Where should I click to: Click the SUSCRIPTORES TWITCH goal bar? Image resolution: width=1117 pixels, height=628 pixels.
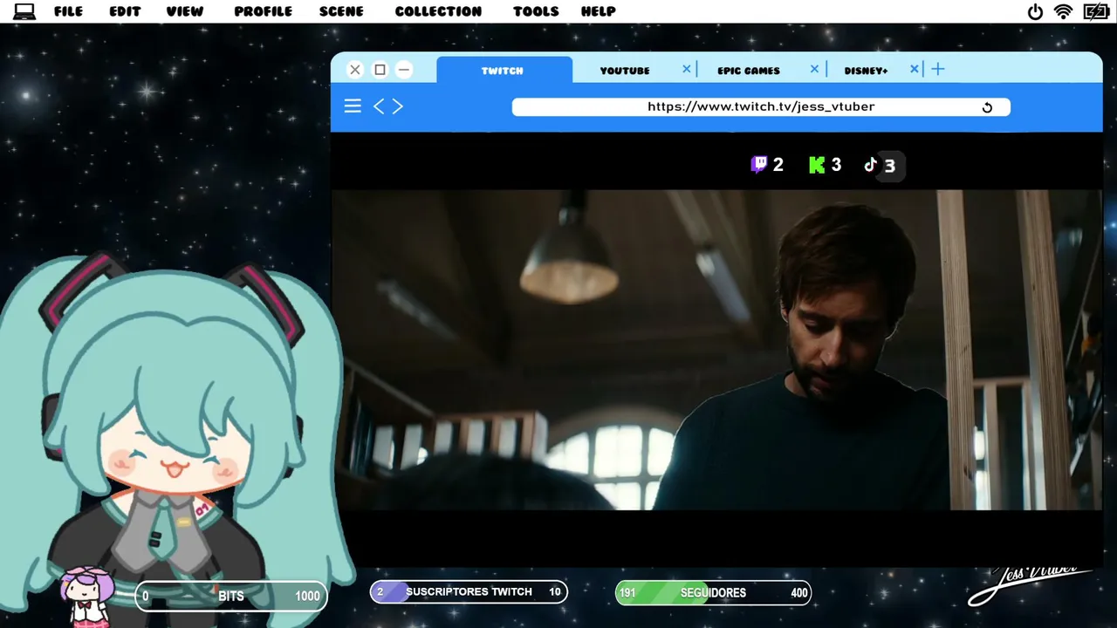pos(469,592)
